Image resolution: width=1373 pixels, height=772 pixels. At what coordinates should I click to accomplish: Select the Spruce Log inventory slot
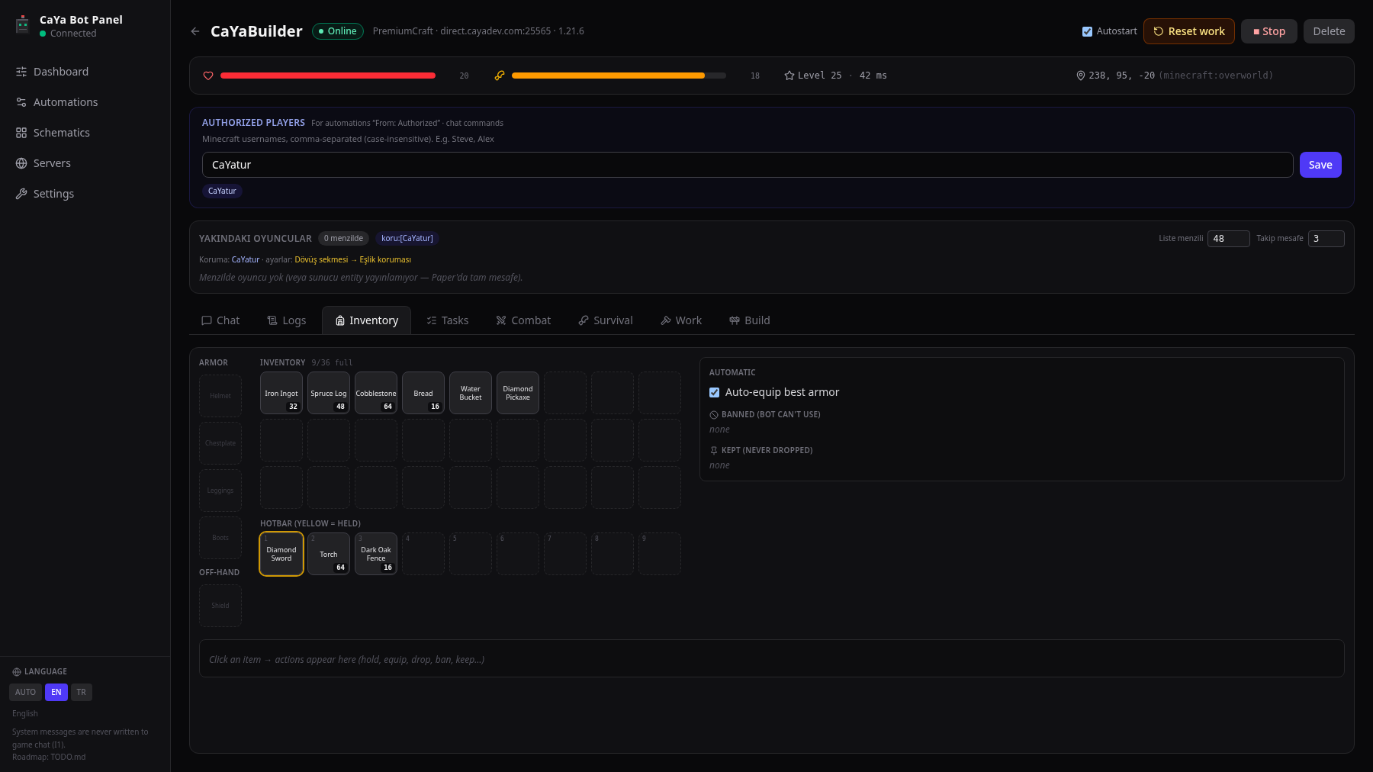pyautogui.click(x=329, y=393)
